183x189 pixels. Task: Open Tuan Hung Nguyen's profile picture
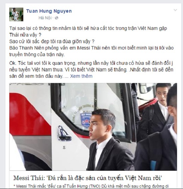(16, 15)
